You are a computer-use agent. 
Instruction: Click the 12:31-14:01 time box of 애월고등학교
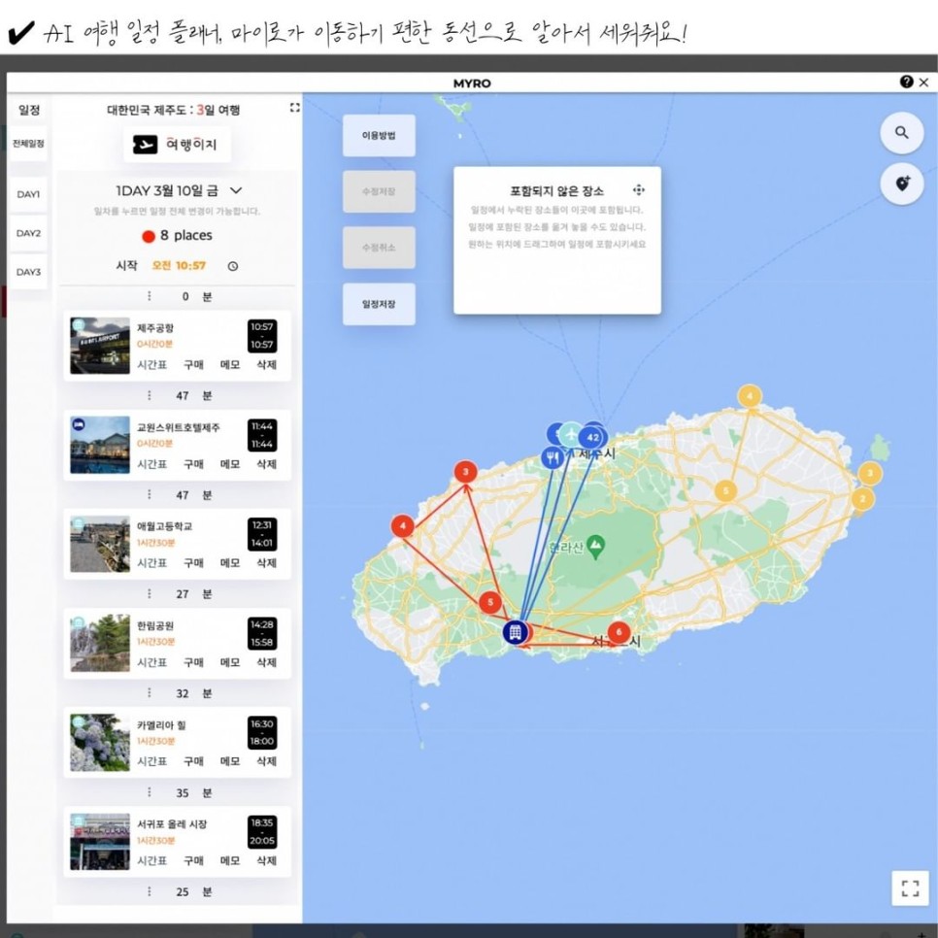pyautogui.click(x=262, y=534)
